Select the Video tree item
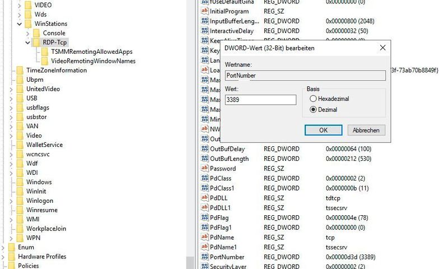This screenshot has height=269, width=448. 34,136
